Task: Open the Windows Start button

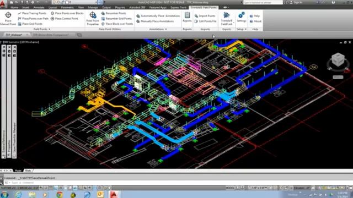Action: [x=4, y=194]
